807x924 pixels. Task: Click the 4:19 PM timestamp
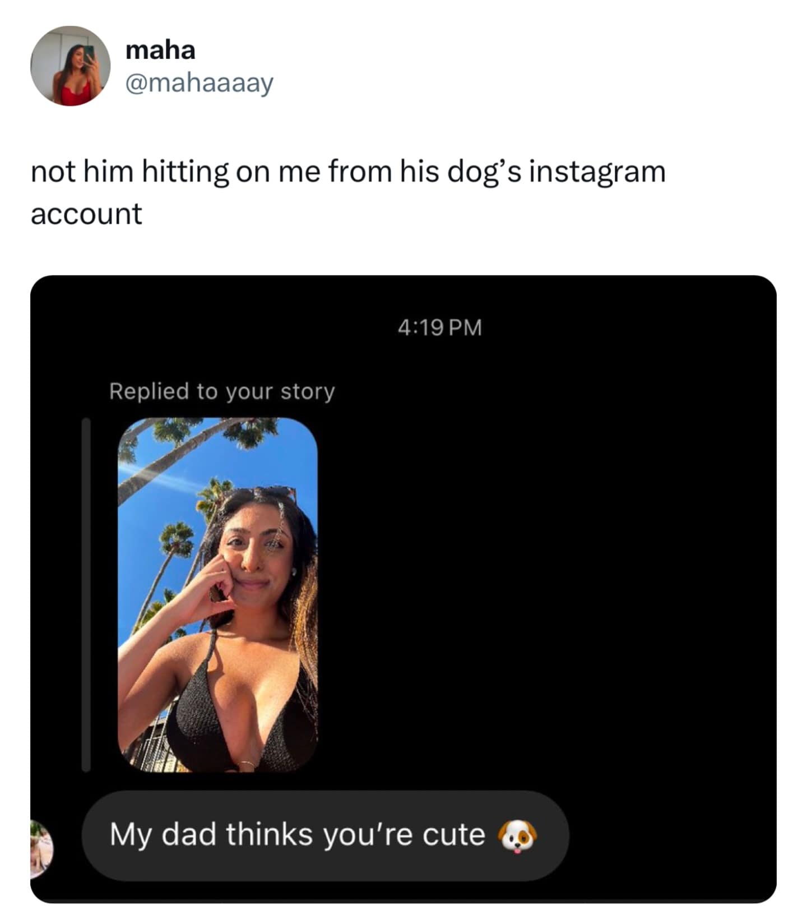coord(440,328)
